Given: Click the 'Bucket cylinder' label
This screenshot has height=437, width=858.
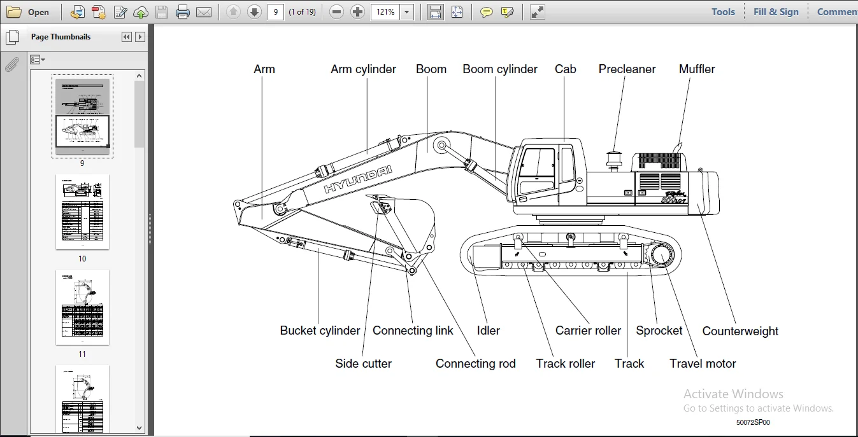Looking at the screenshot, I should [320, 331].
